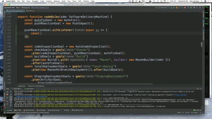Click 'callback for withListener()' breadcrumb
Image resolution: width=212 pixels, height=119 pixels.
pos(36,86)
